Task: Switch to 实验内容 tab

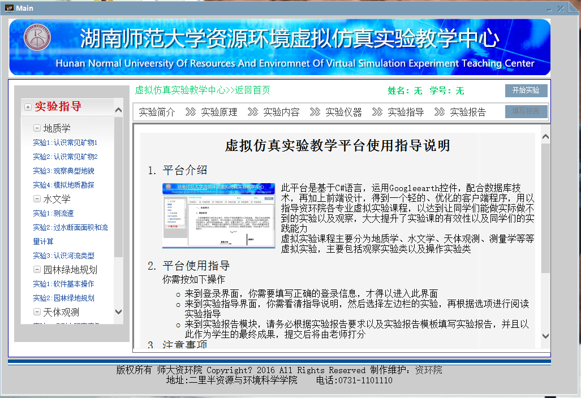Action: (281, 112)
